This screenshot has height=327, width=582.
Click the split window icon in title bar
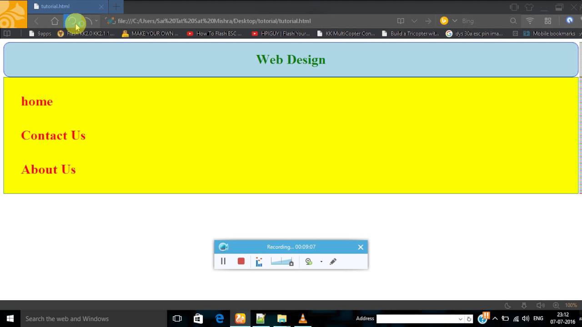[x=514, y=7]
